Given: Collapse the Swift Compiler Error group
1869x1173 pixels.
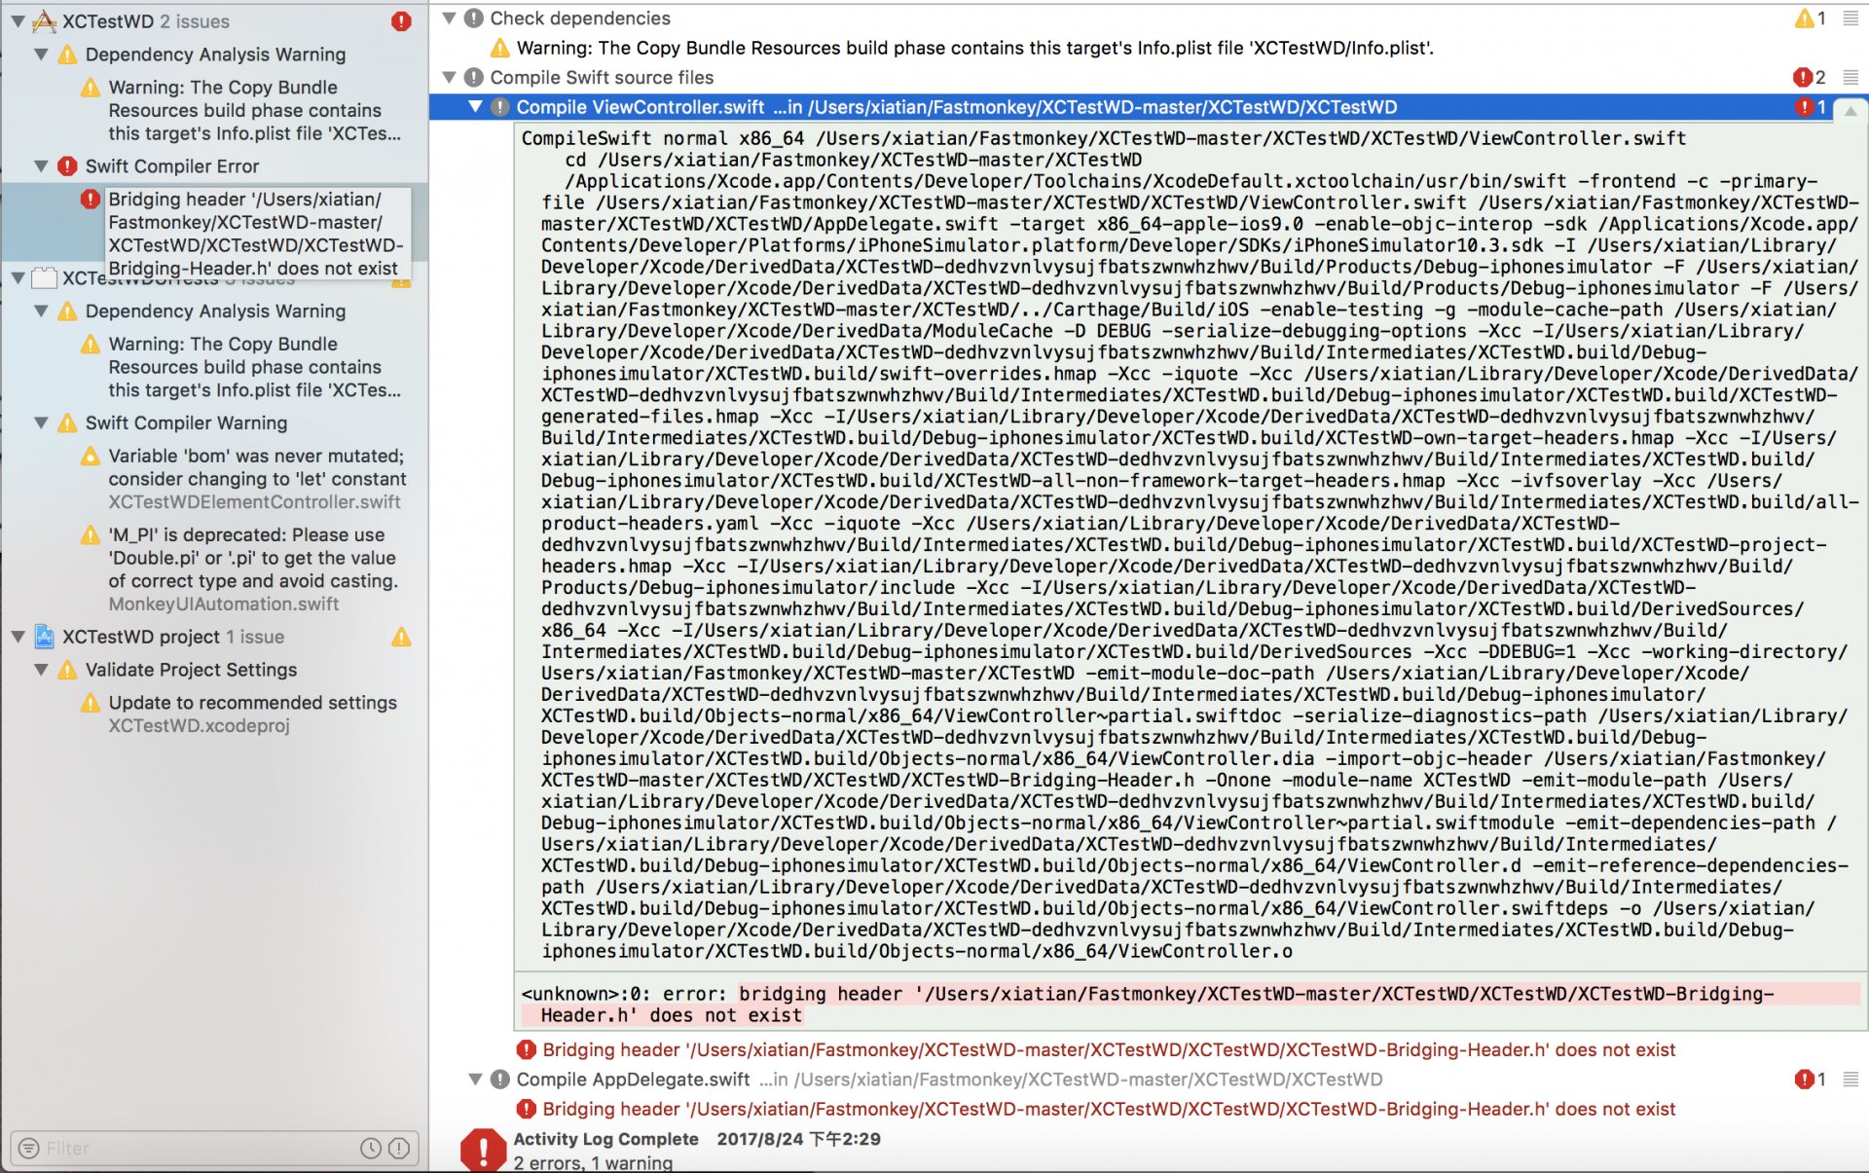Looking at the screenshot, I should pos(41,166).
